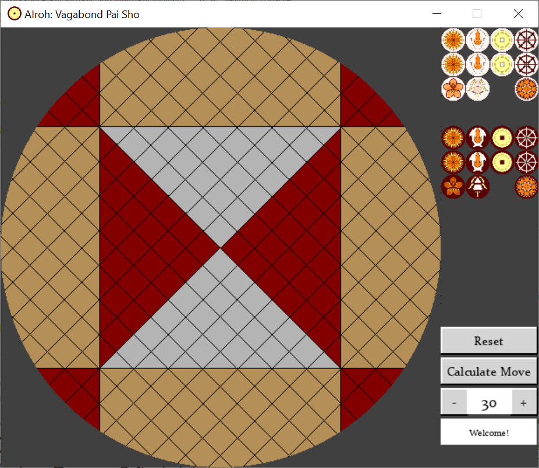This screenshot has height=468, width=539.
Task: Decrease the value with the minus button
Action: [454, 402]
